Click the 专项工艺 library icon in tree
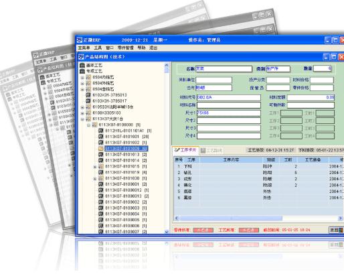Image resolution: width=344 pixels, height=276 pixels. [x=82, y=71]
